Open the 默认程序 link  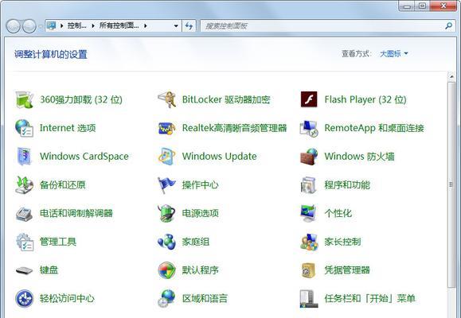click(x=200, y=270)
